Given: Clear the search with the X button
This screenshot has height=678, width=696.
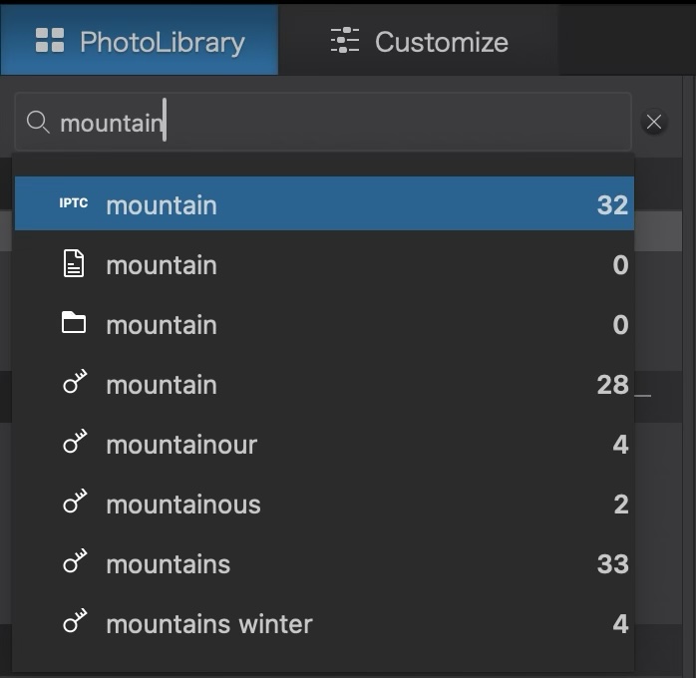Looking at the screenshot, I should (x=654, y=123).
